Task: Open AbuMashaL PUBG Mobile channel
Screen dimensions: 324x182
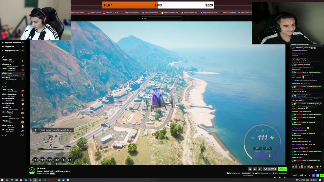Action: click(x=13, y=70)
